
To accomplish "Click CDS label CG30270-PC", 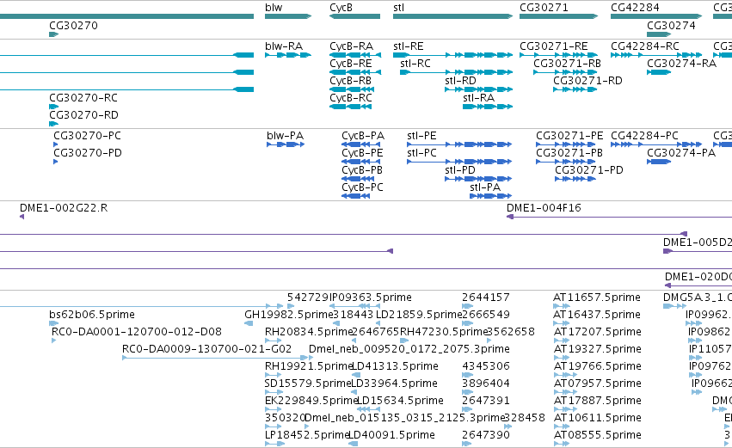I will tap(87, 136).
